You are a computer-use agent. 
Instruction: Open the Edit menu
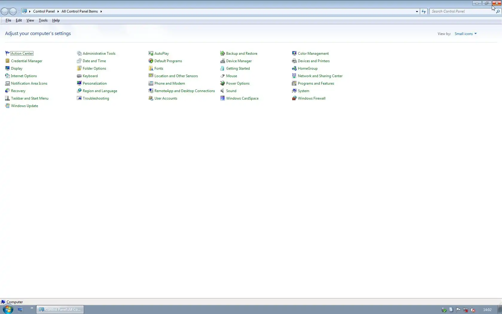point(19,20)
